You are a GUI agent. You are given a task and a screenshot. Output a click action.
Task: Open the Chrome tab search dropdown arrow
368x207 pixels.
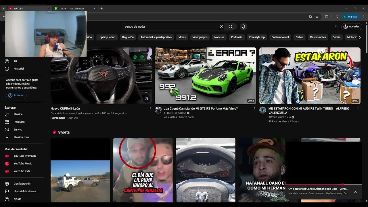coord(4,9)
